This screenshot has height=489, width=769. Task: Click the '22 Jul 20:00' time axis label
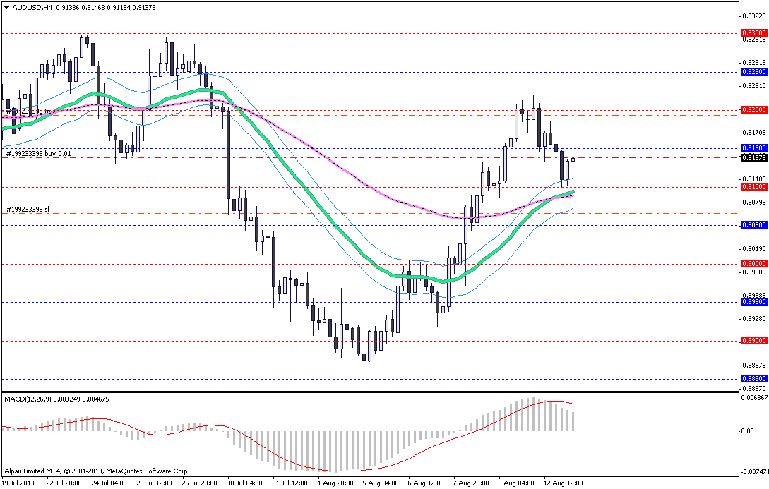pyautogui.click(x=64, y=483)
